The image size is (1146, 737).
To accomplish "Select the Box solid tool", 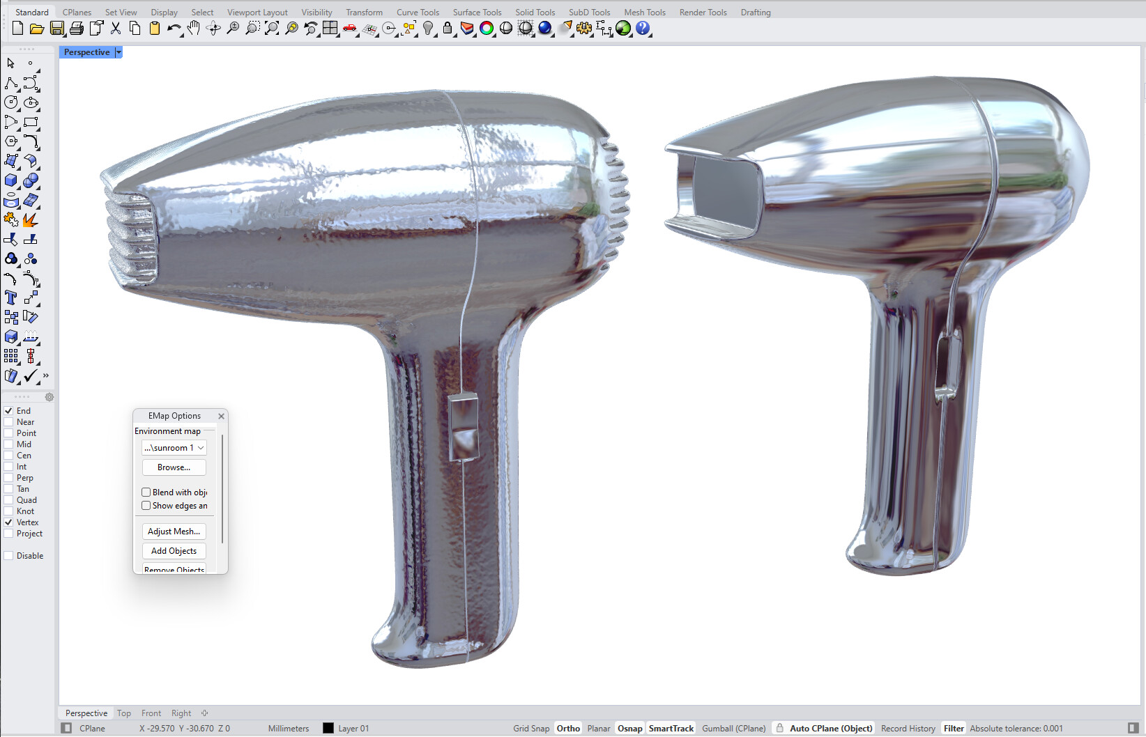I will click(11, 180).
